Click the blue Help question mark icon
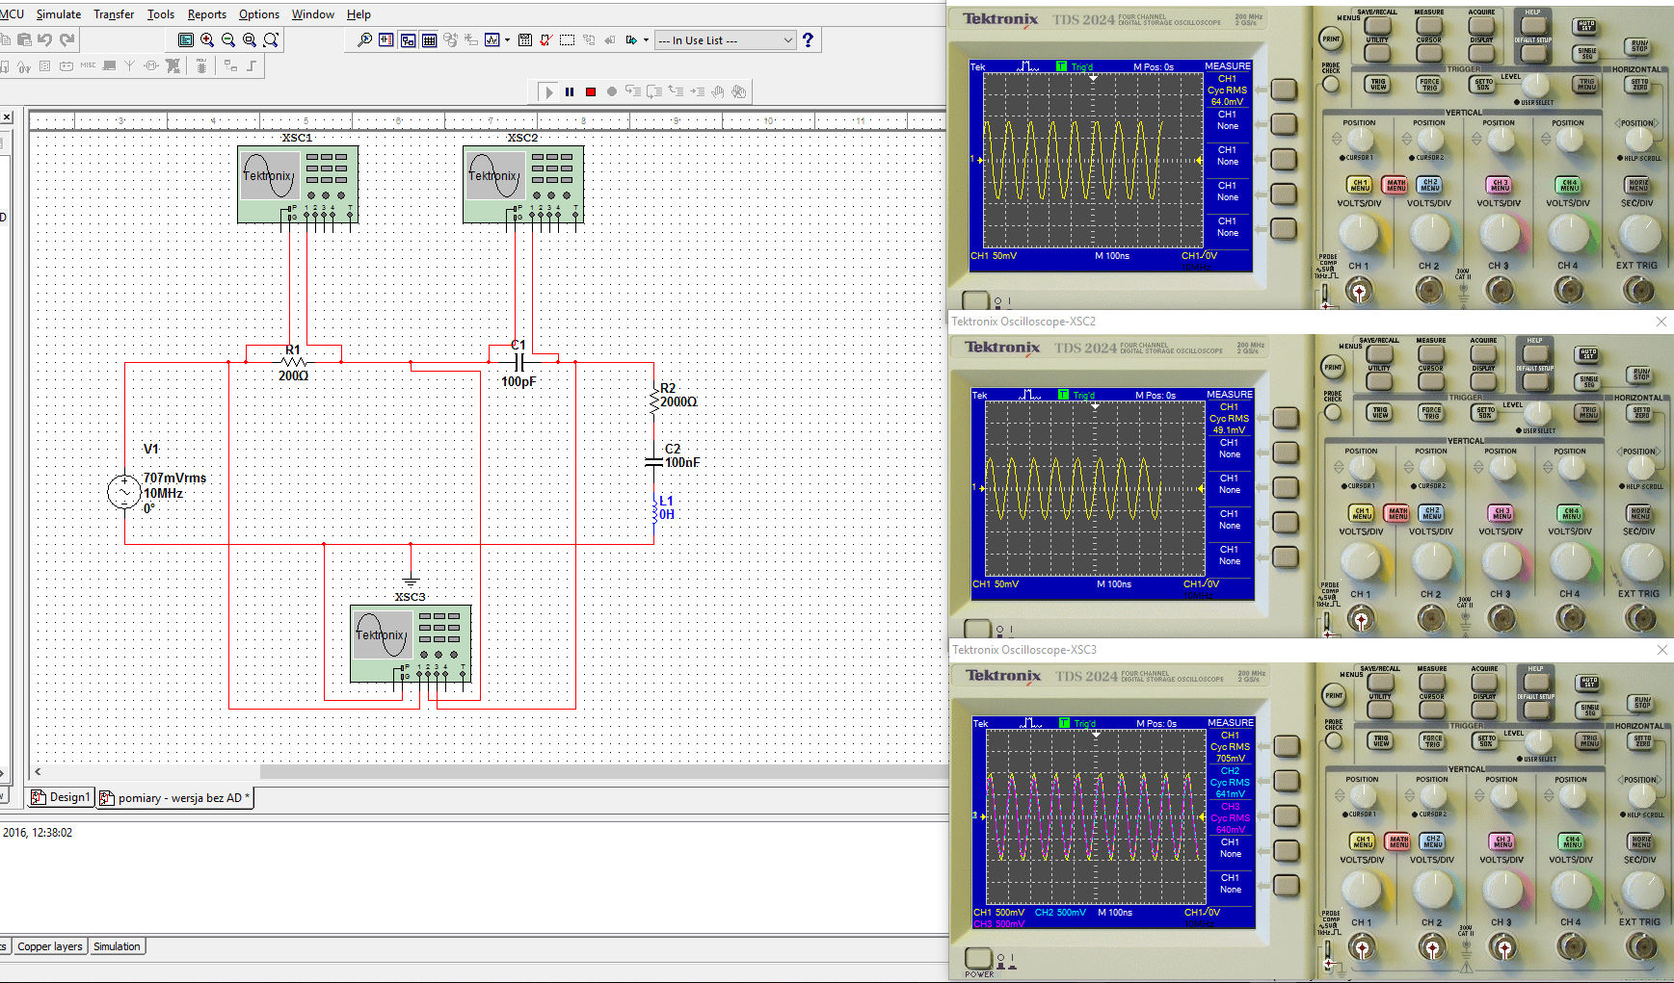This screenshot has height=983, width=1674. [808, 40]
